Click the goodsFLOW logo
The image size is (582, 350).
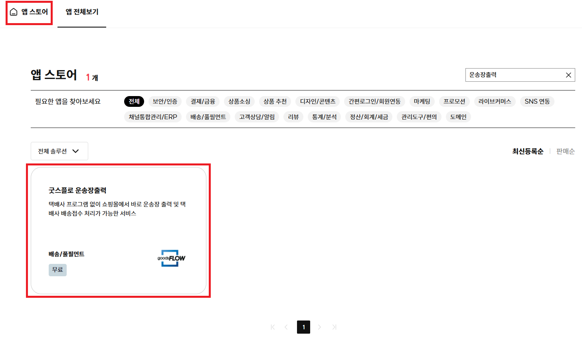[x=171, y=258]
